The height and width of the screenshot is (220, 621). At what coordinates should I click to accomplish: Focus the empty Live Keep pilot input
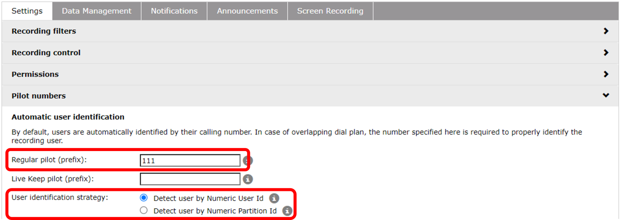tap(190, 179)
